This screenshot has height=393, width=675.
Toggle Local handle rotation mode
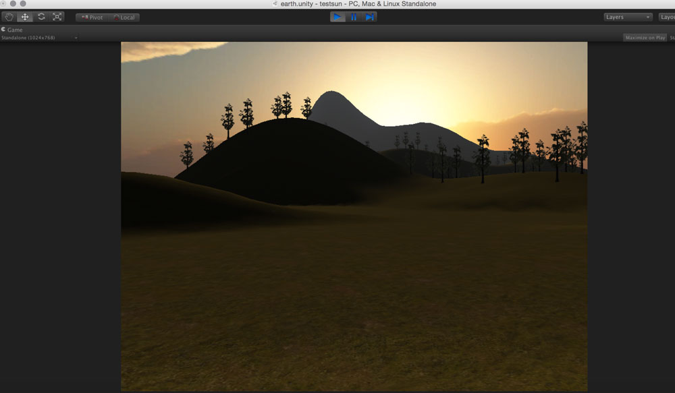[124, 18]
